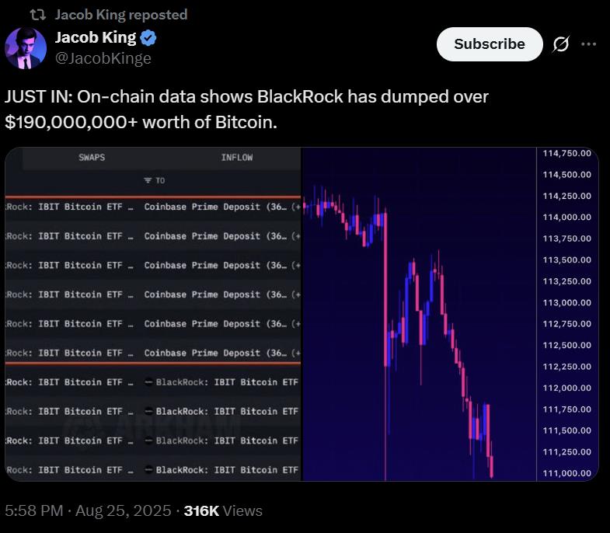
Task: Click the blue verified badge
Action: (148, 38)
